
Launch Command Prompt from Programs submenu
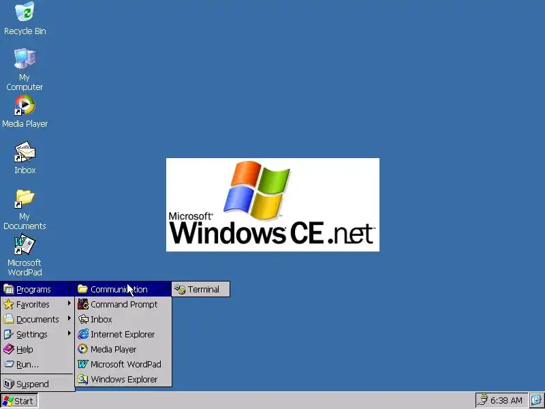(123, 304)
